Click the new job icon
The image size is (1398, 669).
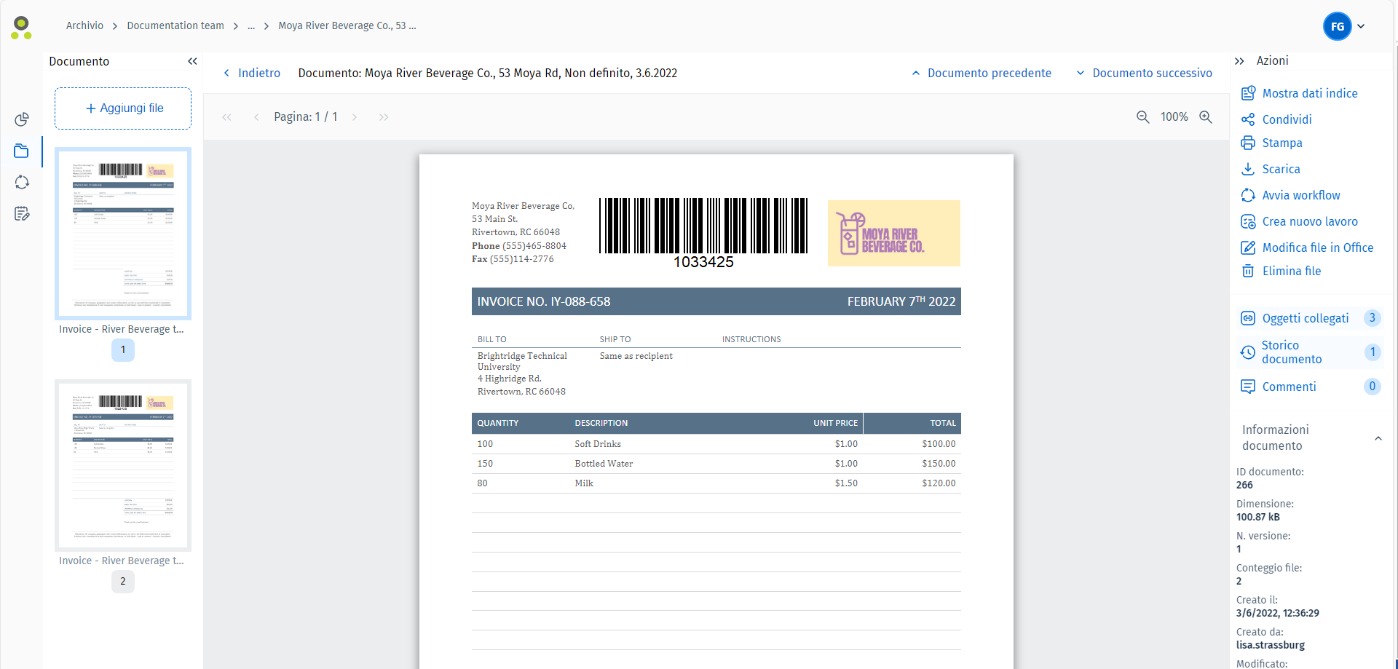pos(1248,221)
